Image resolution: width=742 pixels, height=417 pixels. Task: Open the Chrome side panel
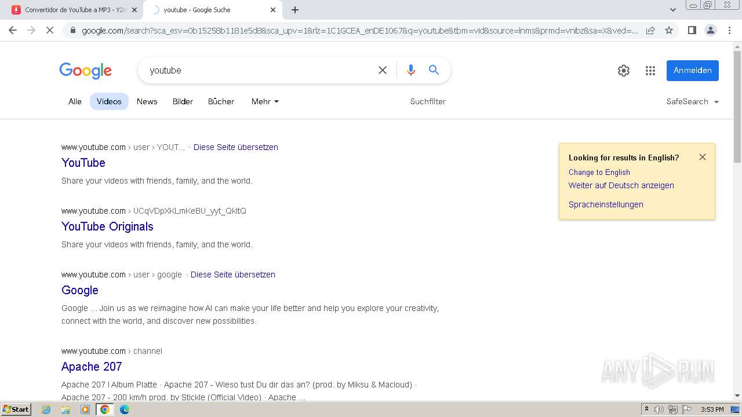pyautogui.click(x=692, y=30)
